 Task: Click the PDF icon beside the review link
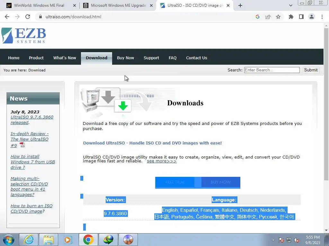(x=22, y=144)
